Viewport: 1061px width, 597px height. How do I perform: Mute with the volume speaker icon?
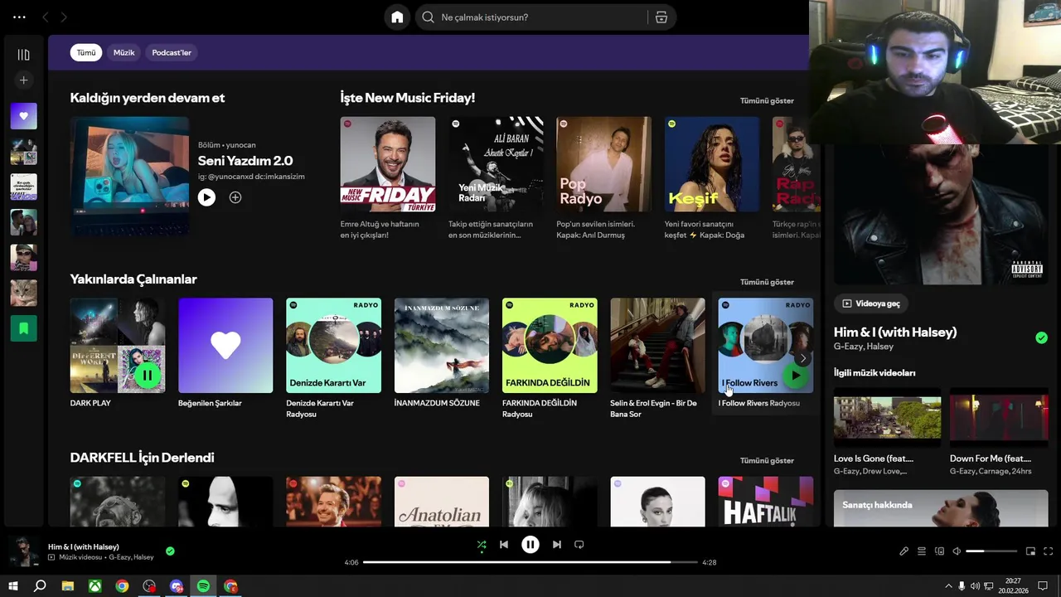pos(957,551)
